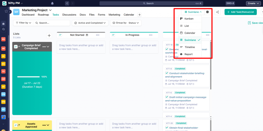Viewport: 263px width, 131px height.
Task: Open the Filter by dropdown
Action: [x=23, y=23]
